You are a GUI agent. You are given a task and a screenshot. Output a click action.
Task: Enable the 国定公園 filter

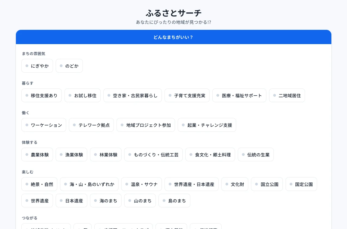coord(301,184)
